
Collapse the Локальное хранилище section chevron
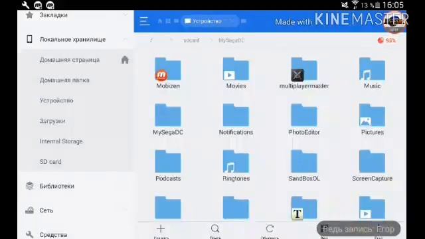click(x=126, y=40)
